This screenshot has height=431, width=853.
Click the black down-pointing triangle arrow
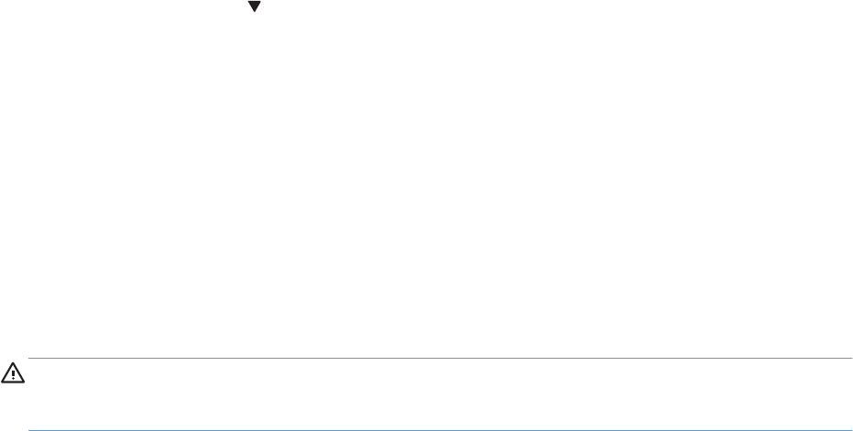254,6
